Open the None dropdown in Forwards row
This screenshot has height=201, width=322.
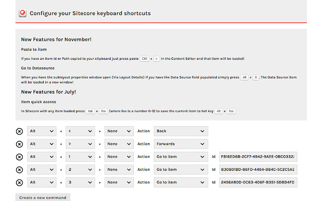[x=119, y=144]
